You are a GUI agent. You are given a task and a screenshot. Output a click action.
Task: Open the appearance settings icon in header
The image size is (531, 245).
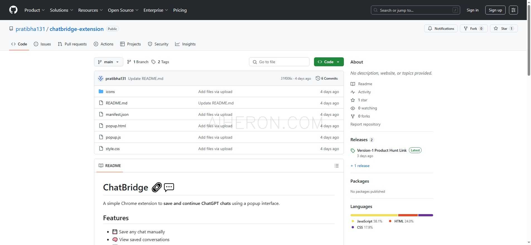[x=513, y=10]
